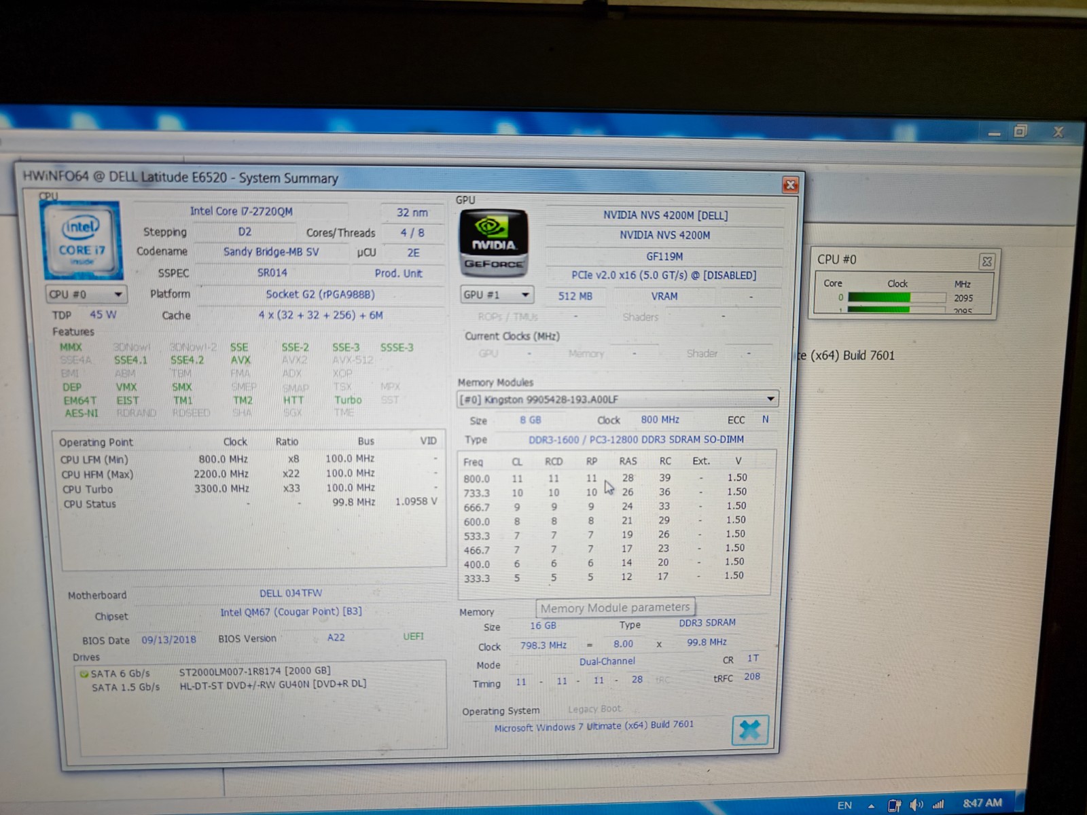Click the Intel Core i7-2720QM name field
The image size is (1087, 815).
tap(241, 211)
